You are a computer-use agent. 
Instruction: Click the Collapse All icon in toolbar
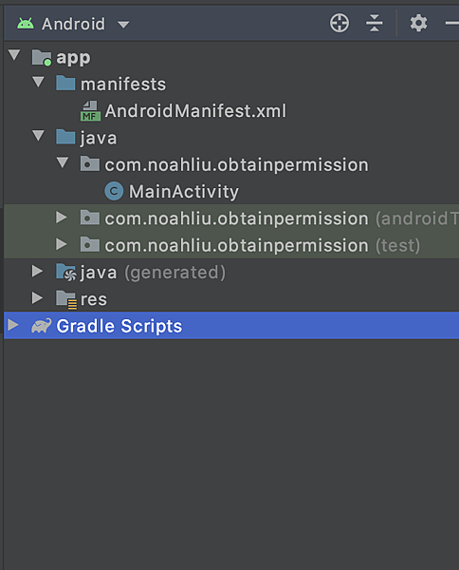[x=374, y=23]
